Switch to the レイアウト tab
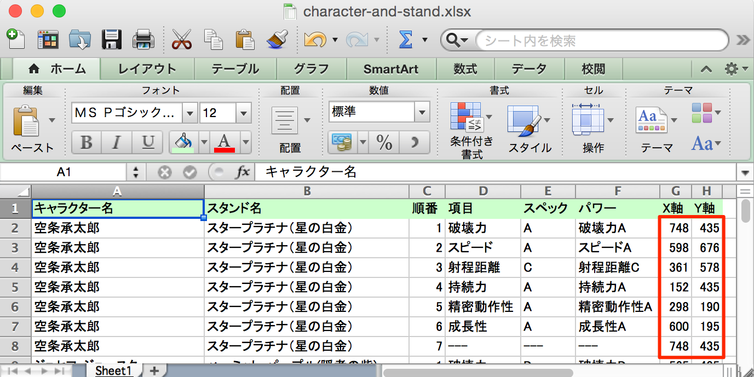754x377 pixels. 147,69
